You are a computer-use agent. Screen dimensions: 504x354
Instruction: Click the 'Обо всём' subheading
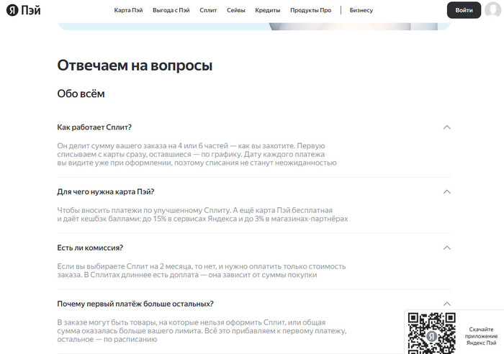point(81,94)
